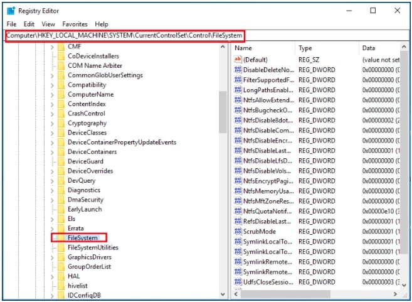This screenshot has width=412, height=302.
Task: Click the tree pane scroll-up arrow
Action: pos(223,47)
